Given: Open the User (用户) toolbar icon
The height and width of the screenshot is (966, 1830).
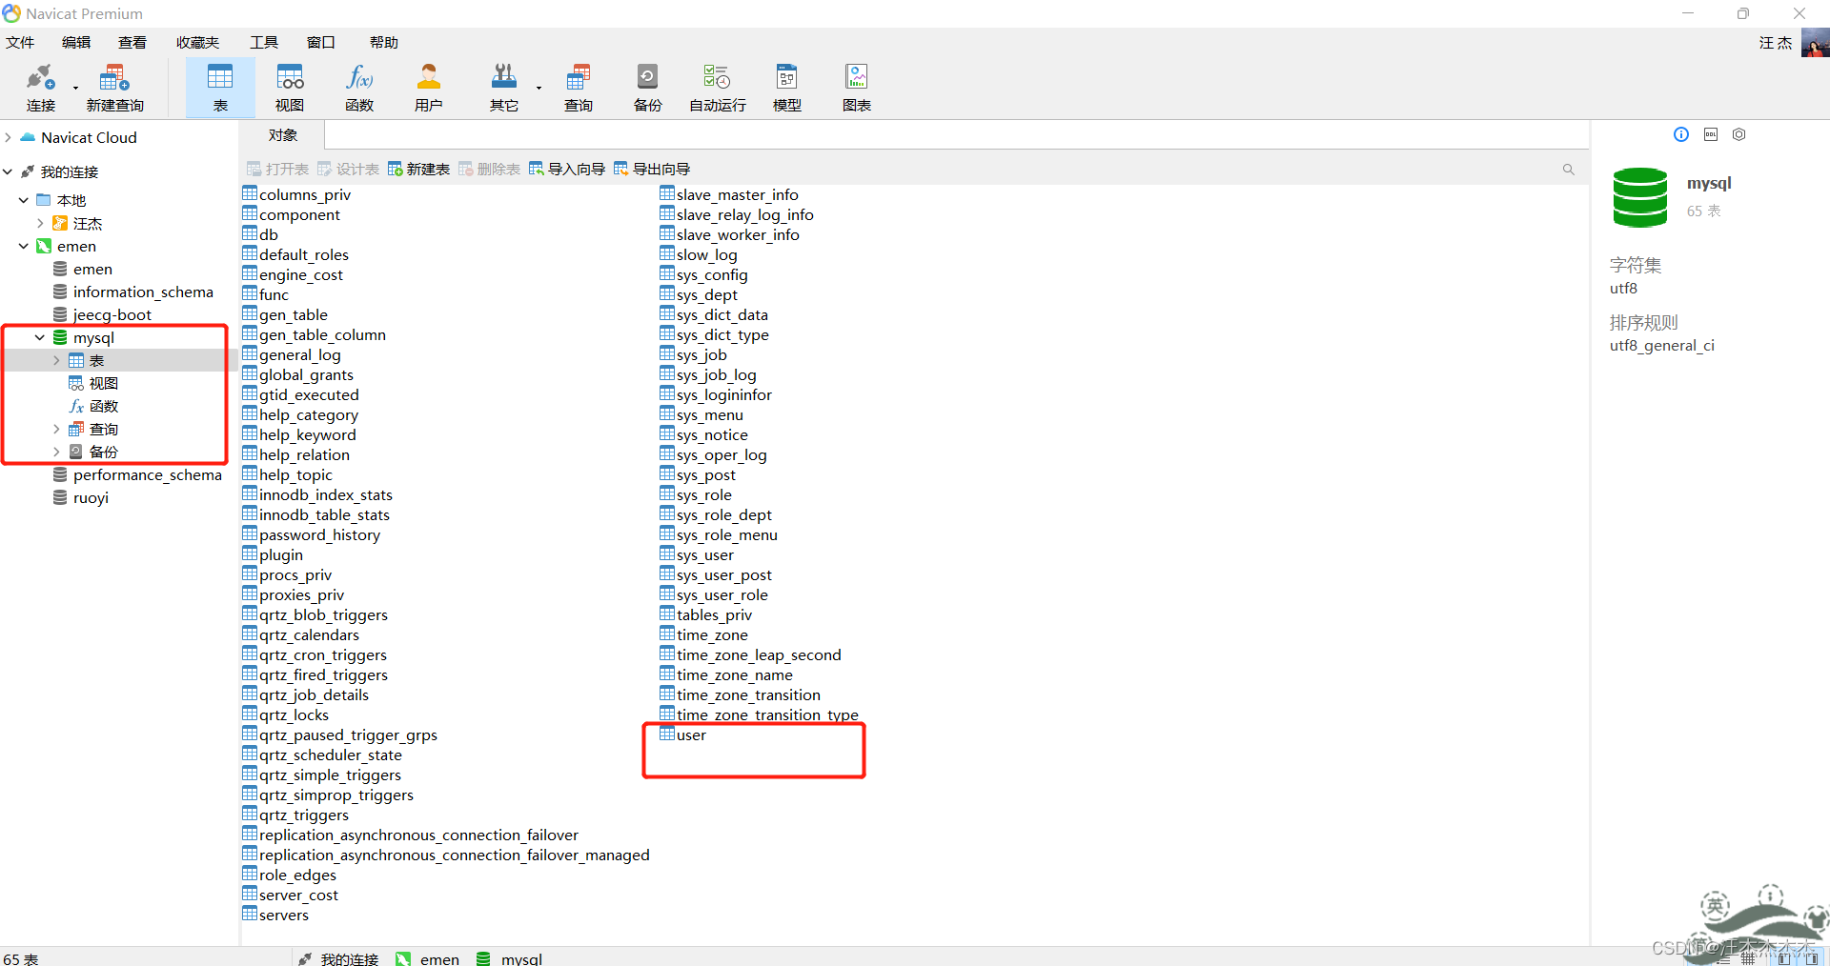Looking at the screenshot, I should (429, 77).
